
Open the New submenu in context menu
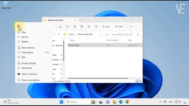34,57
